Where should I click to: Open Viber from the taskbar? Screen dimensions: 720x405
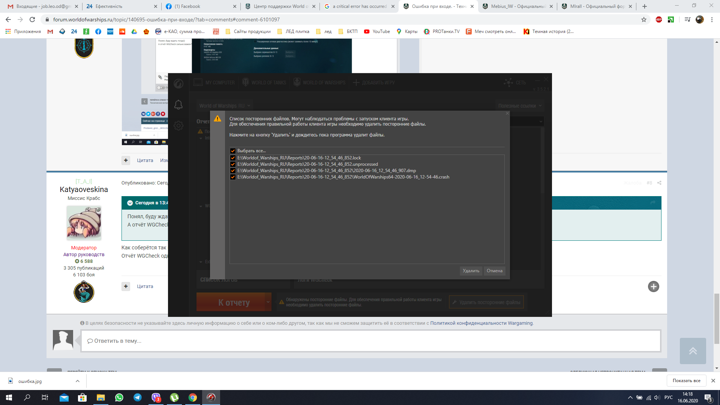[x=156, y=397]
